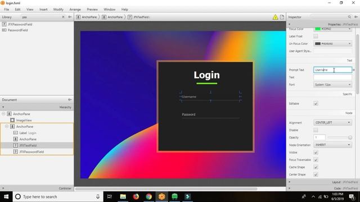
Task: Open the File menu
Action: point(6,10)
